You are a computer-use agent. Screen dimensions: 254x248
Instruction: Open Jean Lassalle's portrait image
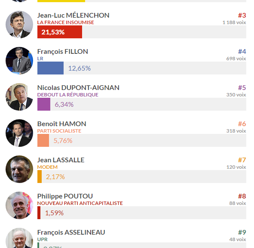(x=19, y=169)
